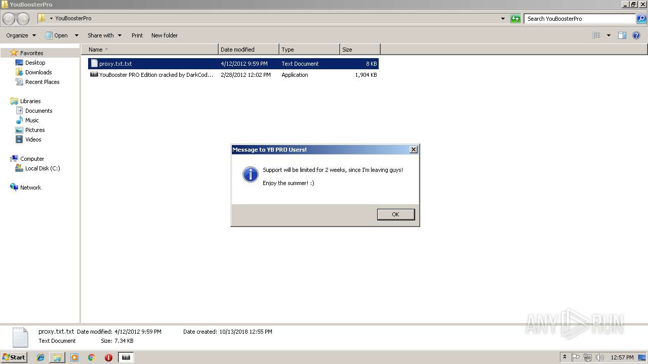The image size is (648, 364).
Task: Click the Windows Explorer taskbar icon
Action: (x=57, y=357)
